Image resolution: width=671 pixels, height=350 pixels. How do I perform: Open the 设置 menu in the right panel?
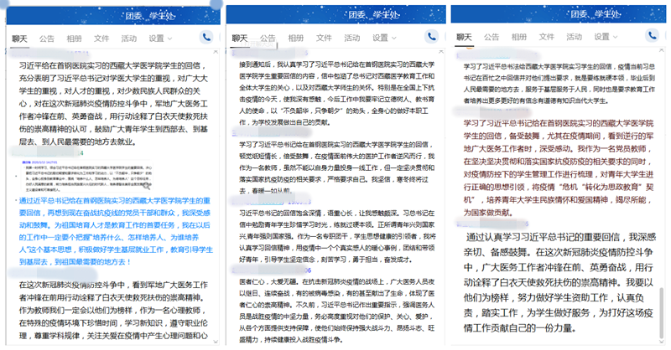point(606,39)
